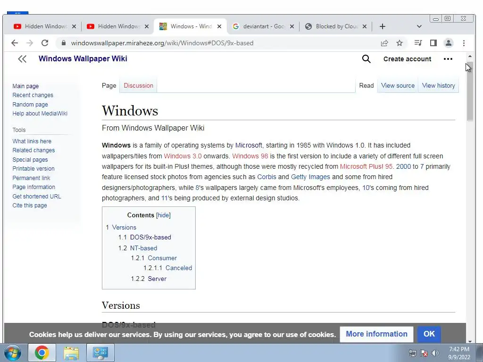Click the forward navigation arrow
Image resolution: width=483 pixels, height=362 pixels.
30,43
